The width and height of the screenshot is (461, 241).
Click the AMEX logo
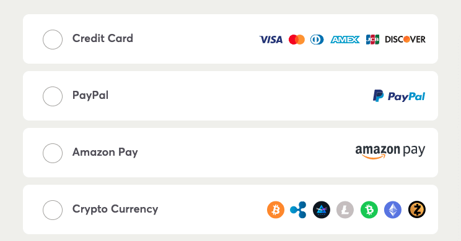point(345,40)
